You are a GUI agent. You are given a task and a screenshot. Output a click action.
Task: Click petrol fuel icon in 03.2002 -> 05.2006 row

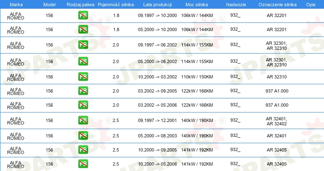(x=83, y=105)
